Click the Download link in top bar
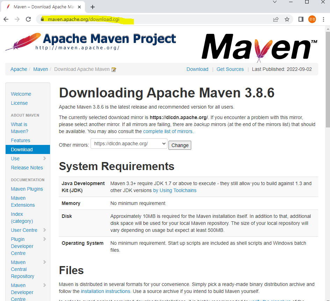This screenshot has height=301, width=330. coord(198,69)
